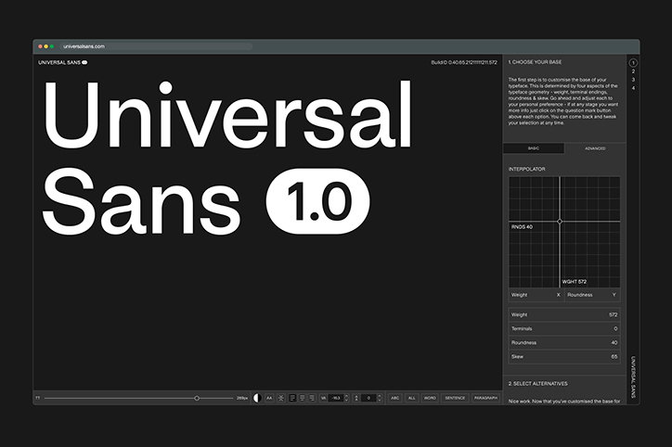Click the 'RNDS 40' label in grid
672x447 pixels.
(522, 227)
